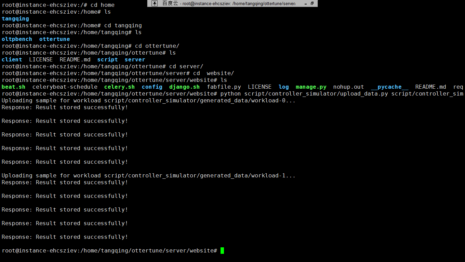This screenshot has height=262, width=465.
Task: Click the django.sh entry in the ls output
Action: coord(184,87)
